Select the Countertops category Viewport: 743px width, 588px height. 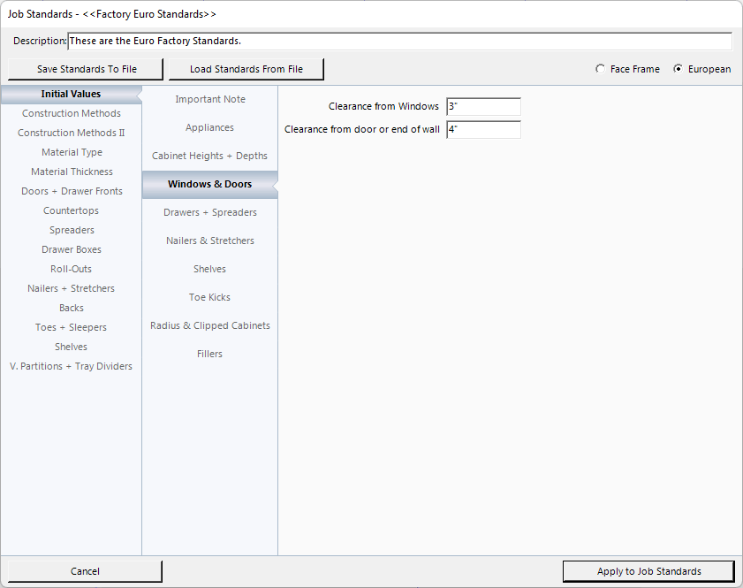72,210
